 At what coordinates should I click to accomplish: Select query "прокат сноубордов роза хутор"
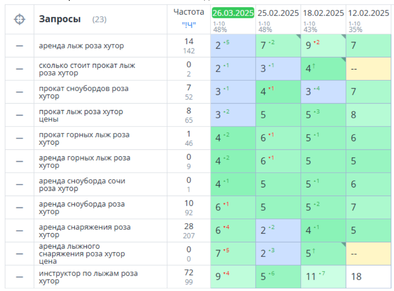pyautogui.click(x=84, y=92)
